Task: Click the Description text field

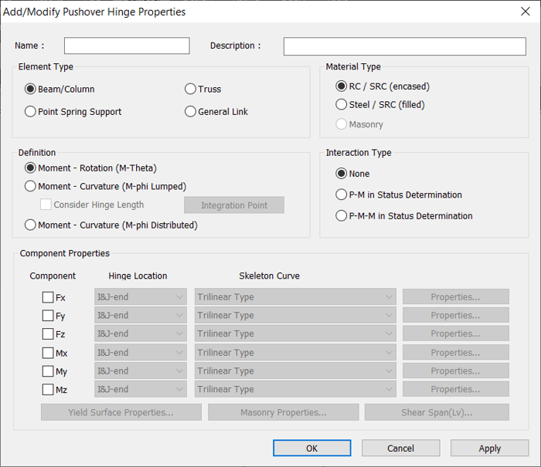Action: (404, 46)
